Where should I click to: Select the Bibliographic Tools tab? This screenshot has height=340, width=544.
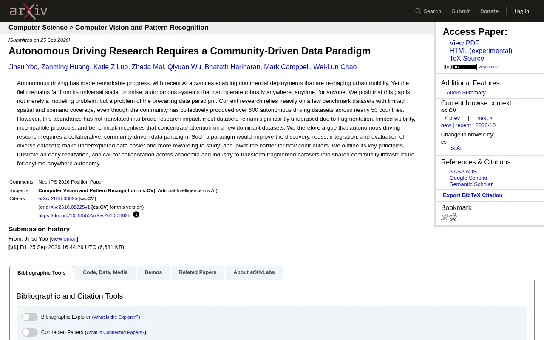[x=42, y=273]
